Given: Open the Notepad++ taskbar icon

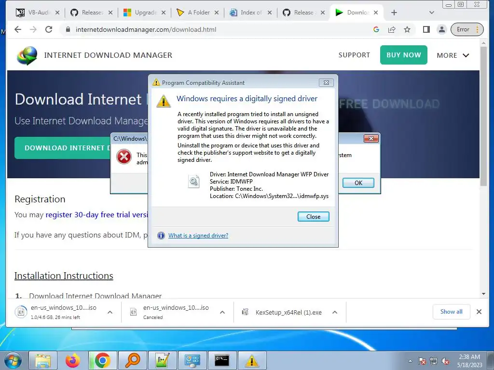Looking at the screenshot, I should (162, 360).
